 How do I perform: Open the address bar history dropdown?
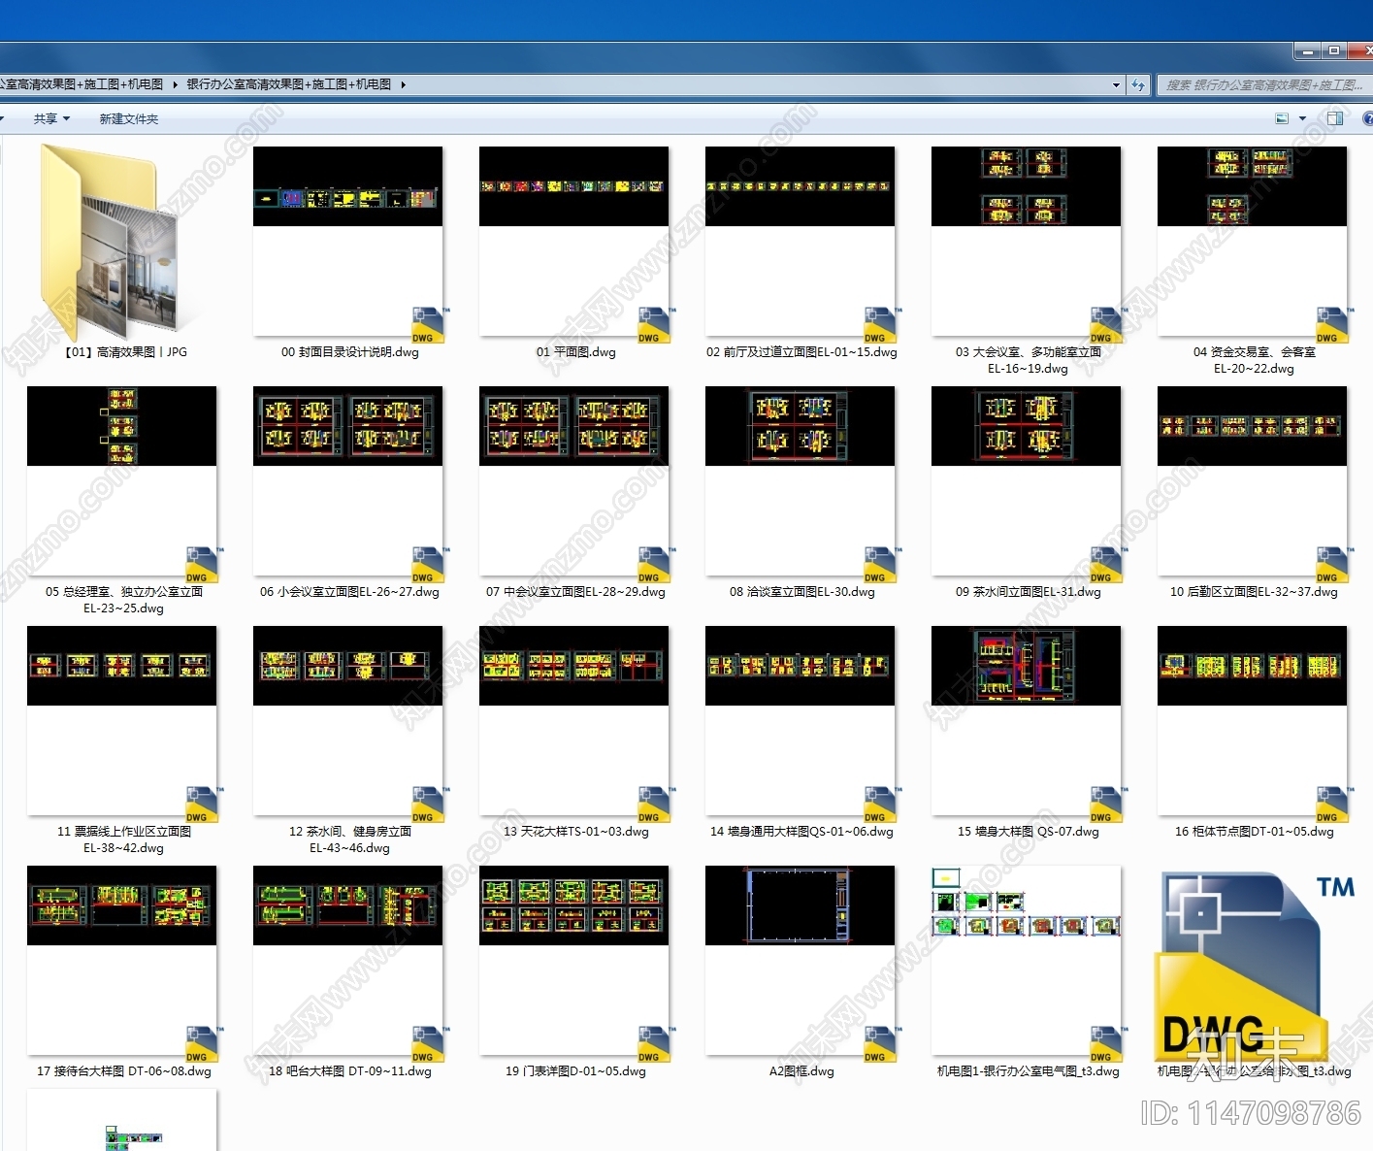(x=1116, y=85)
